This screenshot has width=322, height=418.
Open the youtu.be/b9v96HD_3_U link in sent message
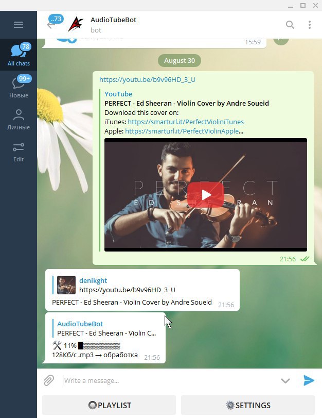pyautogui.click(x=147, y=79)
